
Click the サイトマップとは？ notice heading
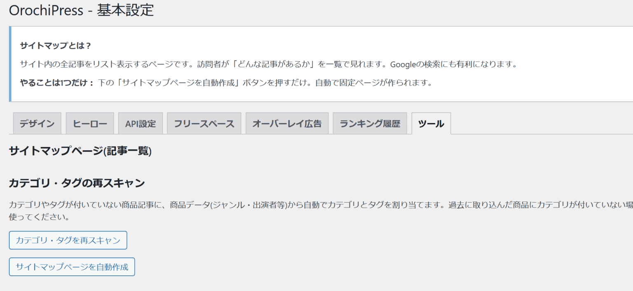coord(55,46)
